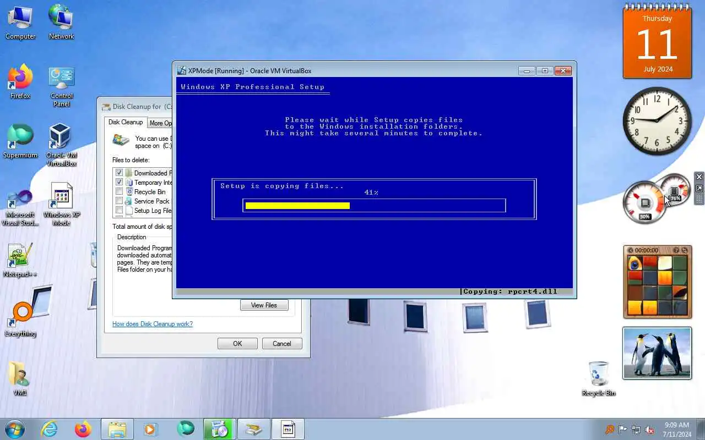Click OK in the Disk Cleanup dialog

237,344
